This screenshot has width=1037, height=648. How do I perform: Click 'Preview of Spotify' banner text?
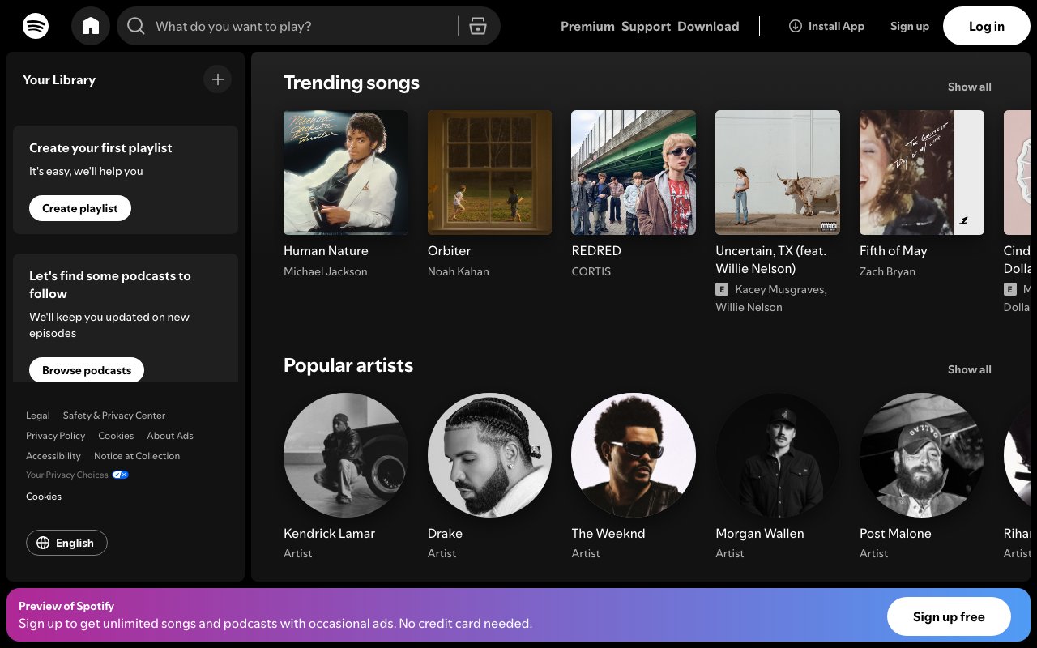(66, 606)
